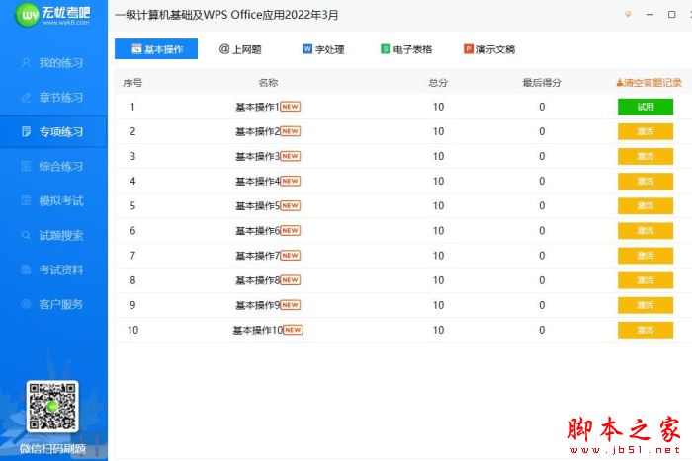The image size is (692, 461).
Task: Select the 基本操作8 row name
Action: click(257, 280)
